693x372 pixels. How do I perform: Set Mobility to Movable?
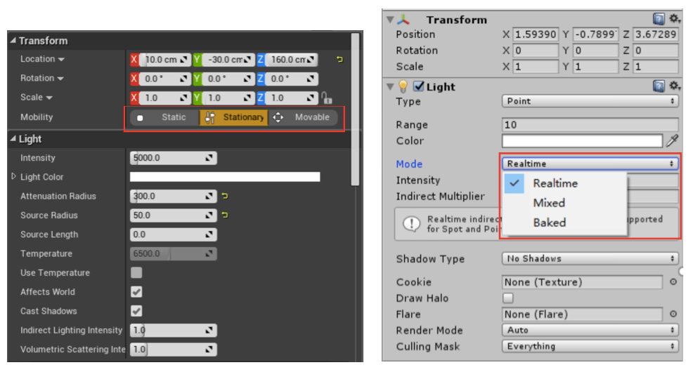click(304, 118)
